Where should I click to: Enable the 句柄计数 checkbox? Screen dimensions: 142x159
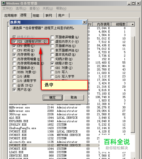click(52, 59)
